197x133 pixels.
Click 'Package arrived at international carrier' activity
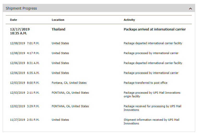tap(154, 29)
